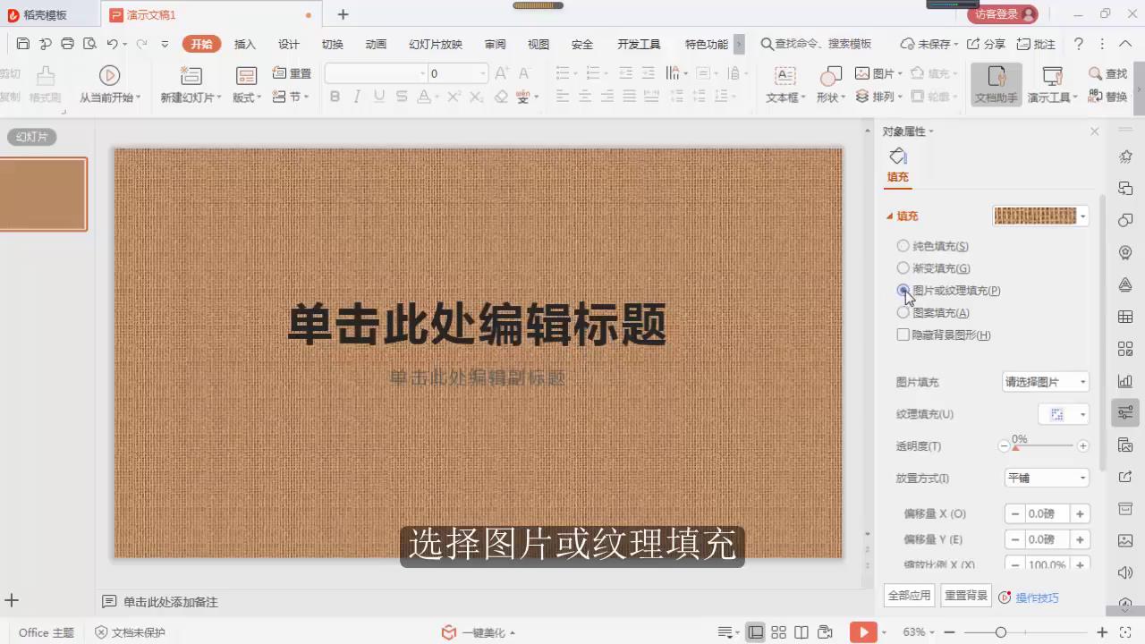This screenshot has height=644, width=1145.
Task: Select the 纯色填充 fill option
Action: 903,245
